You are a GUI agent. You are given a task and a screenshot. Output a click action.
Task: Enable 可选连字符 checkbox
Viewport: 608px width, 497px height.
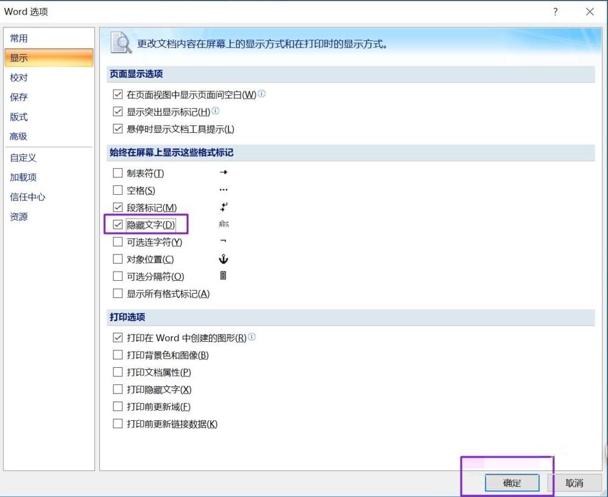click(118, 242)
